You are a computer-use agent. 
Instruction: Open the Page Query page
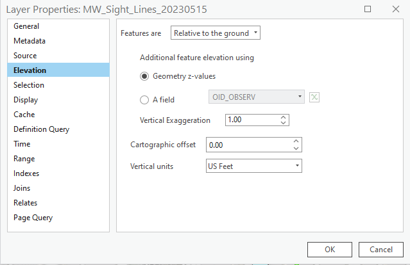33,218
